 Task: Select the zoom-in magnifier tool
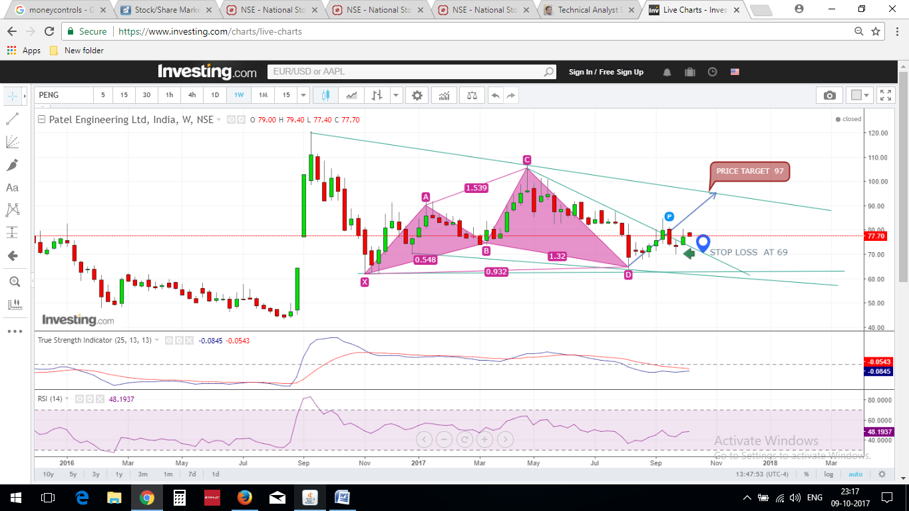click(14, 281)
